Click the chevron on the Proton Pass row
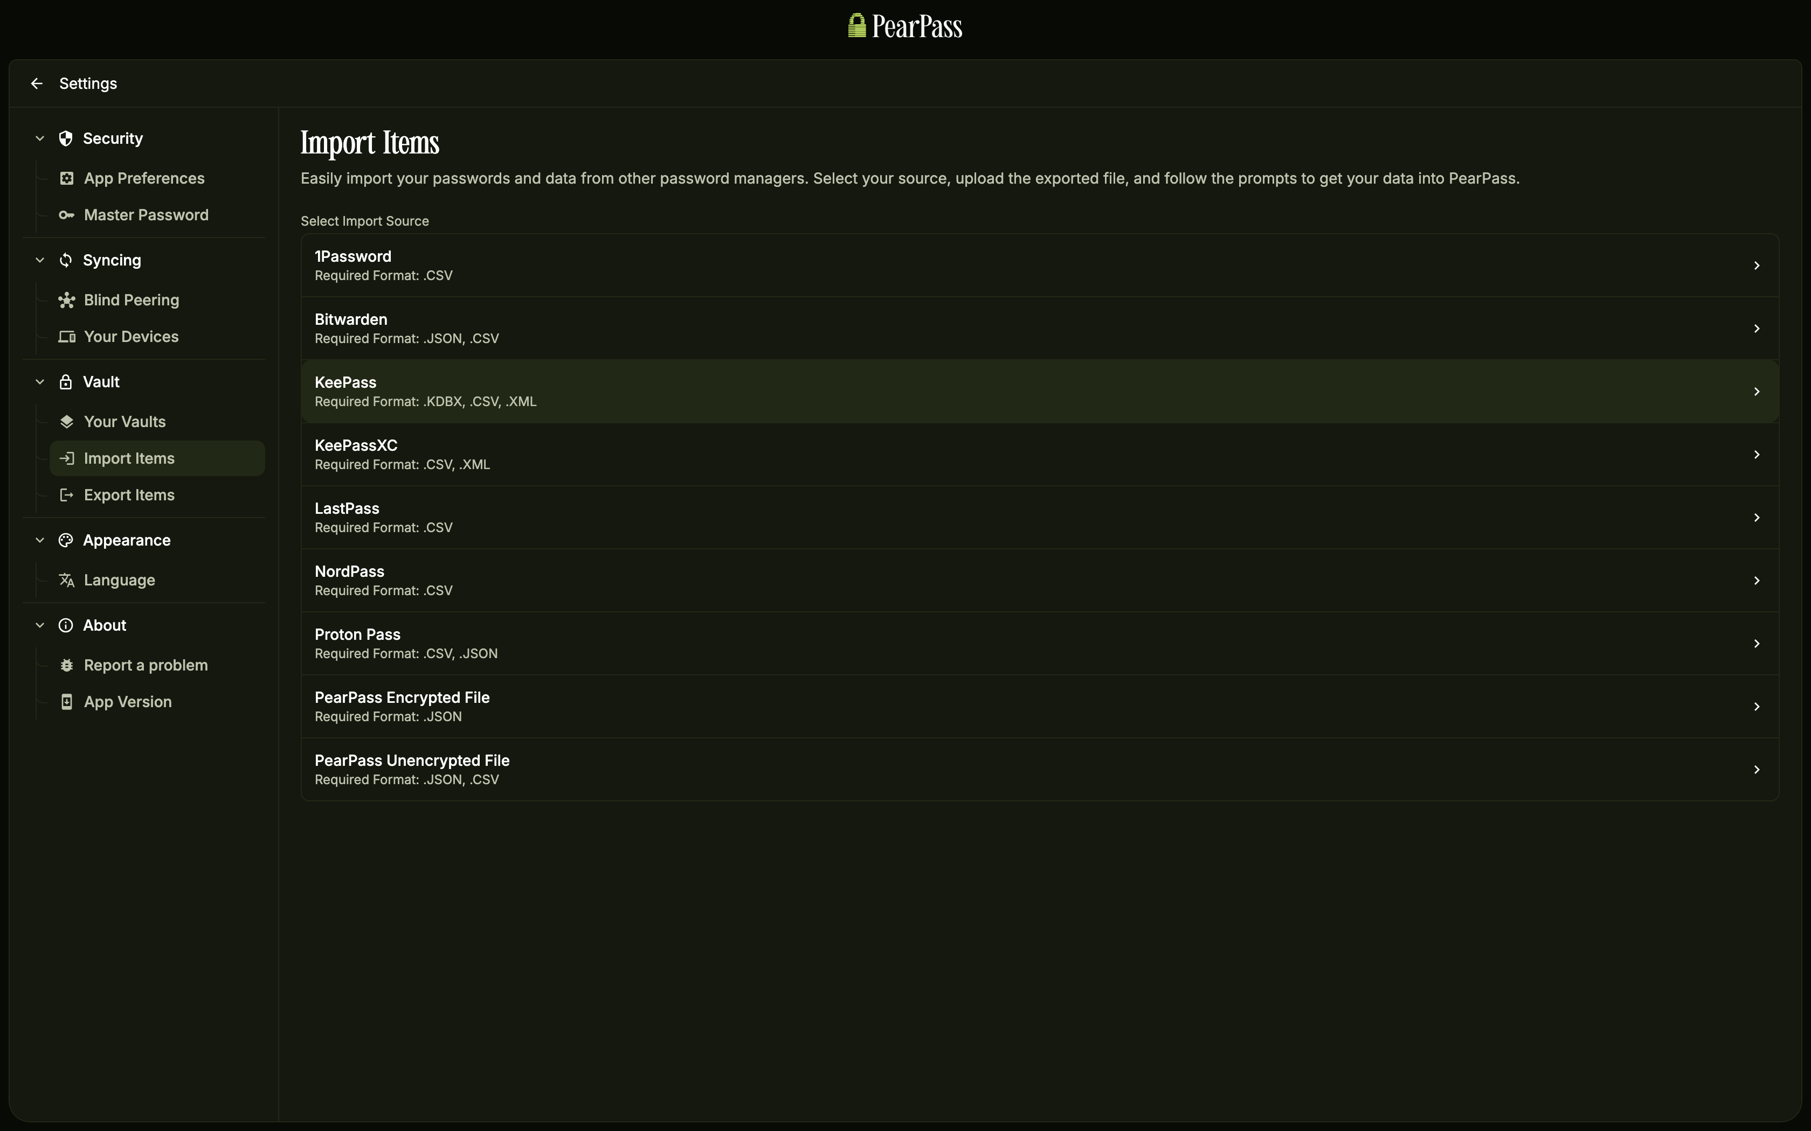The image size is (1811, 1131). (x=1757, y=644)
